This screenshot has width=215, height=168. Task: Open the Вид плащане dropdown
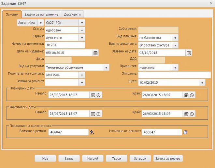coord(175,38)
